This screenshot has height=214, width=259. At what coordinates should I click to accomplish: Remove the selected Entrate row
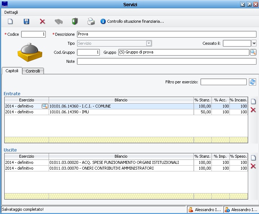pos(253,110)
